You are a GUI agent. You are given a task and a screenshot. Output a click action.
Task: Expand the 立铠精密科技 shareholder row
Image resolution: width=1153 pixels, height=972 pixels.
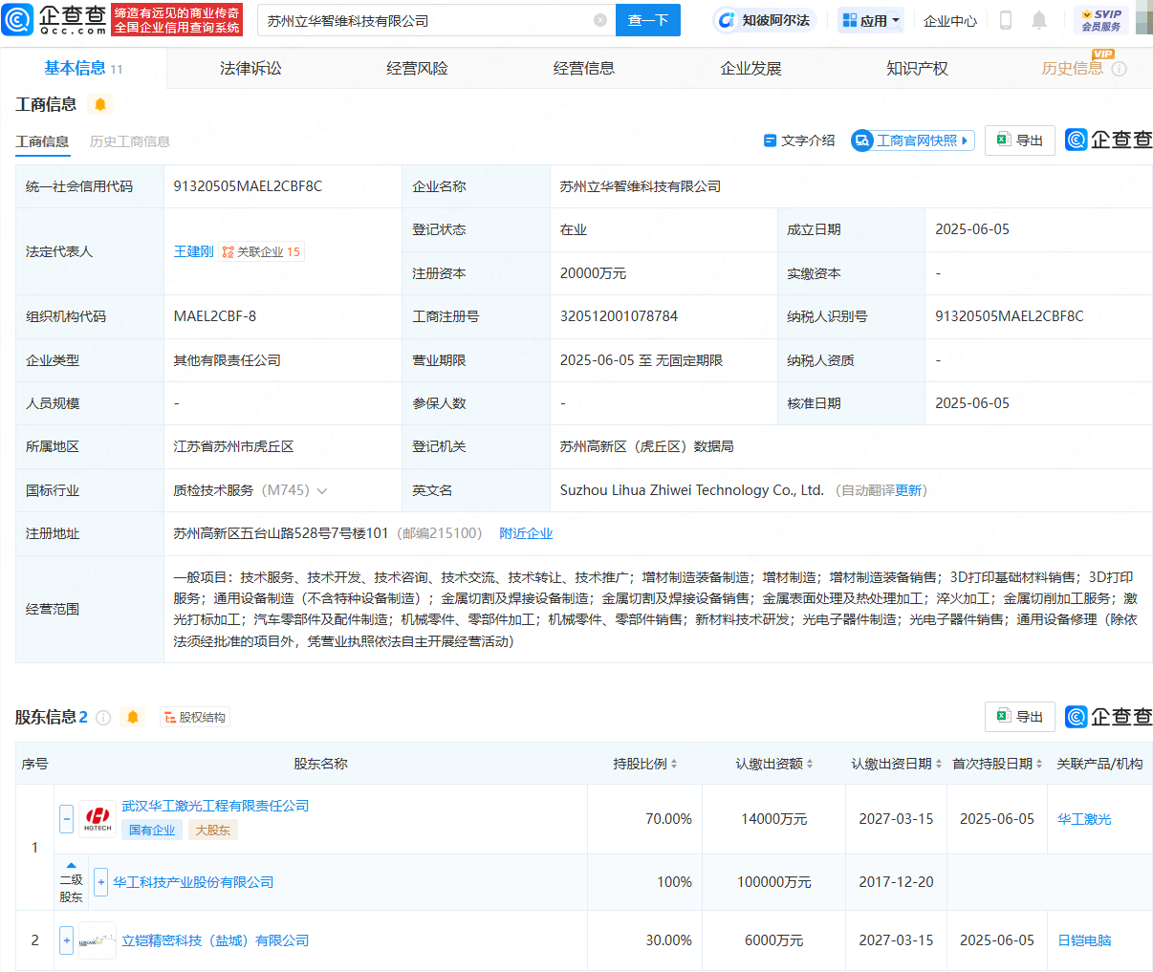click(66, 940)
